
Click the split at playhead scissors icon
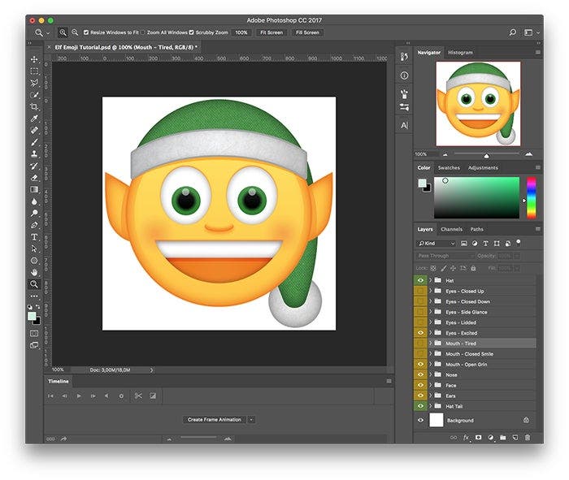pyautogui.click(x=138, y=396)
